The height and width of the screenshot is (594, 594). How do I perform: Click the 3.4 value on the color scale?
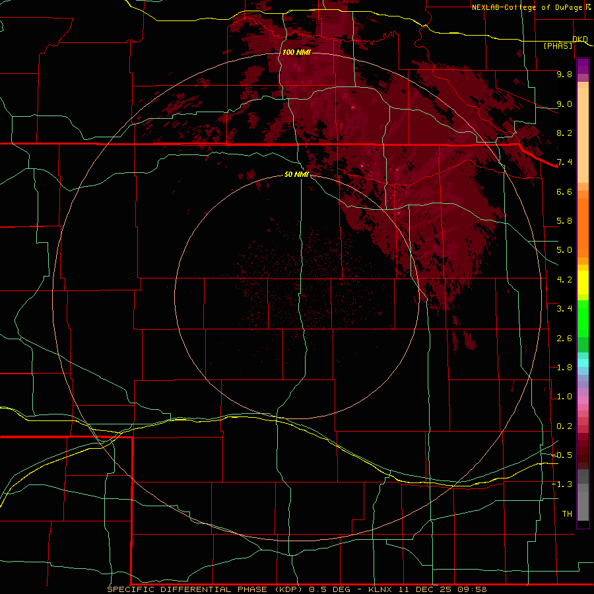[x=564, y=309]
